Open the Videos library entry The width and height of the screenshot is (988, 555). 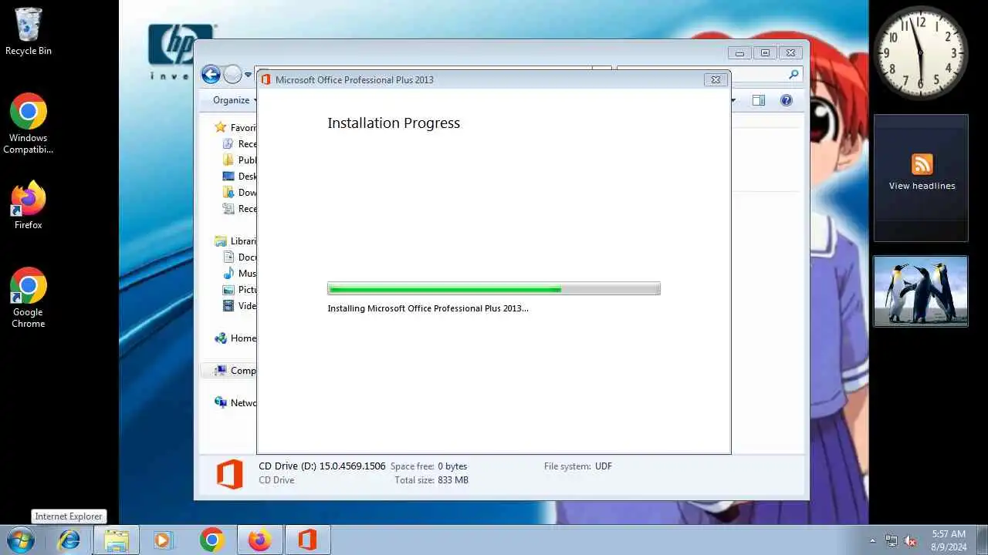coord(239,306)
